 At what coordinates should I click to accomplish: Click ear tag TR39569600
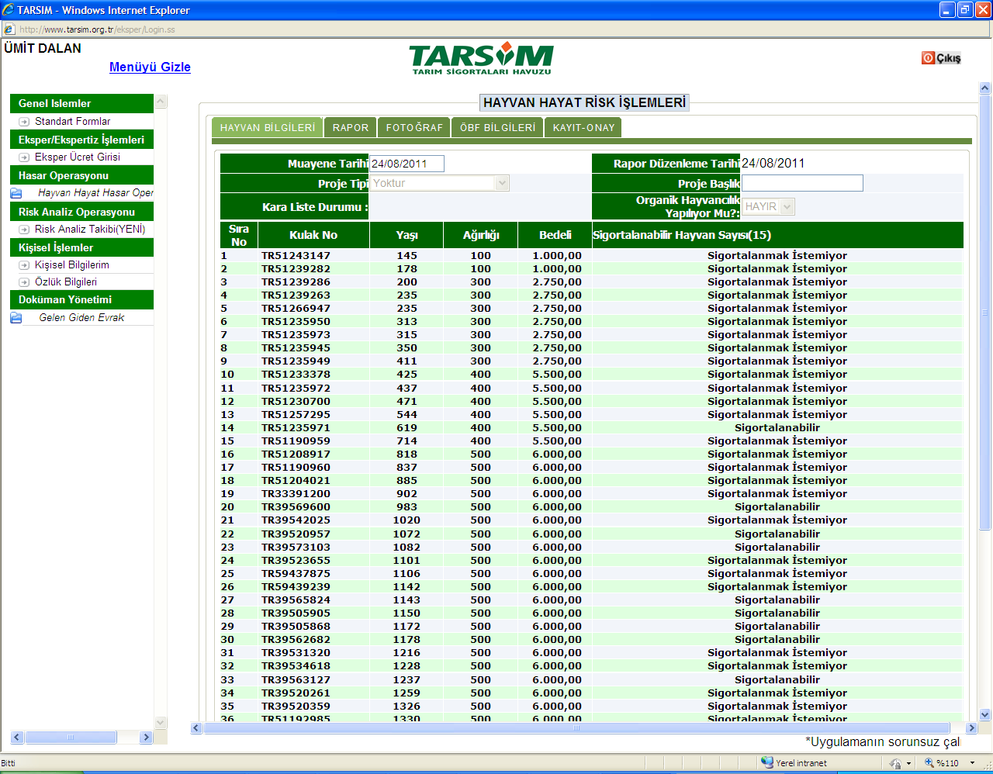(x=296, y=506)
